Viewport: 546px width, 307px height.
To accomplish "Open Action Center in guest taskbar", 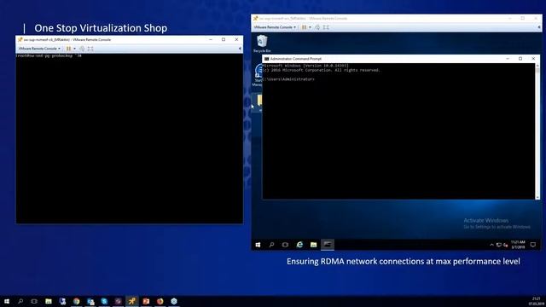I will pyautogui.click(x=532, y=245).
